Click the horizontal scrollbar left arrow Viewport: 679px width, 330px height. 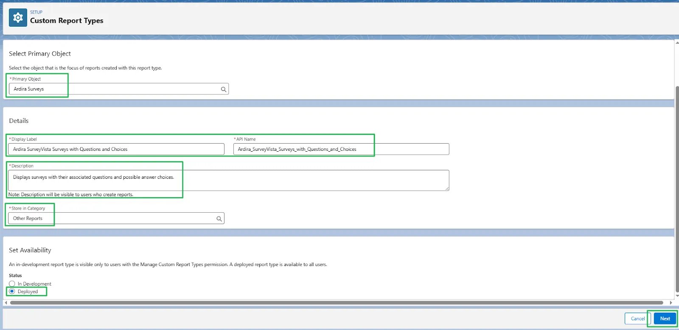coord(6,302)
